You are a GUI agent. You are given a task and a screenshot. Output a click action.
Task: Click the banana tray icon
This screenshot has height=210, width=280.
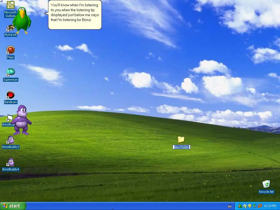(x=245, y=206)
